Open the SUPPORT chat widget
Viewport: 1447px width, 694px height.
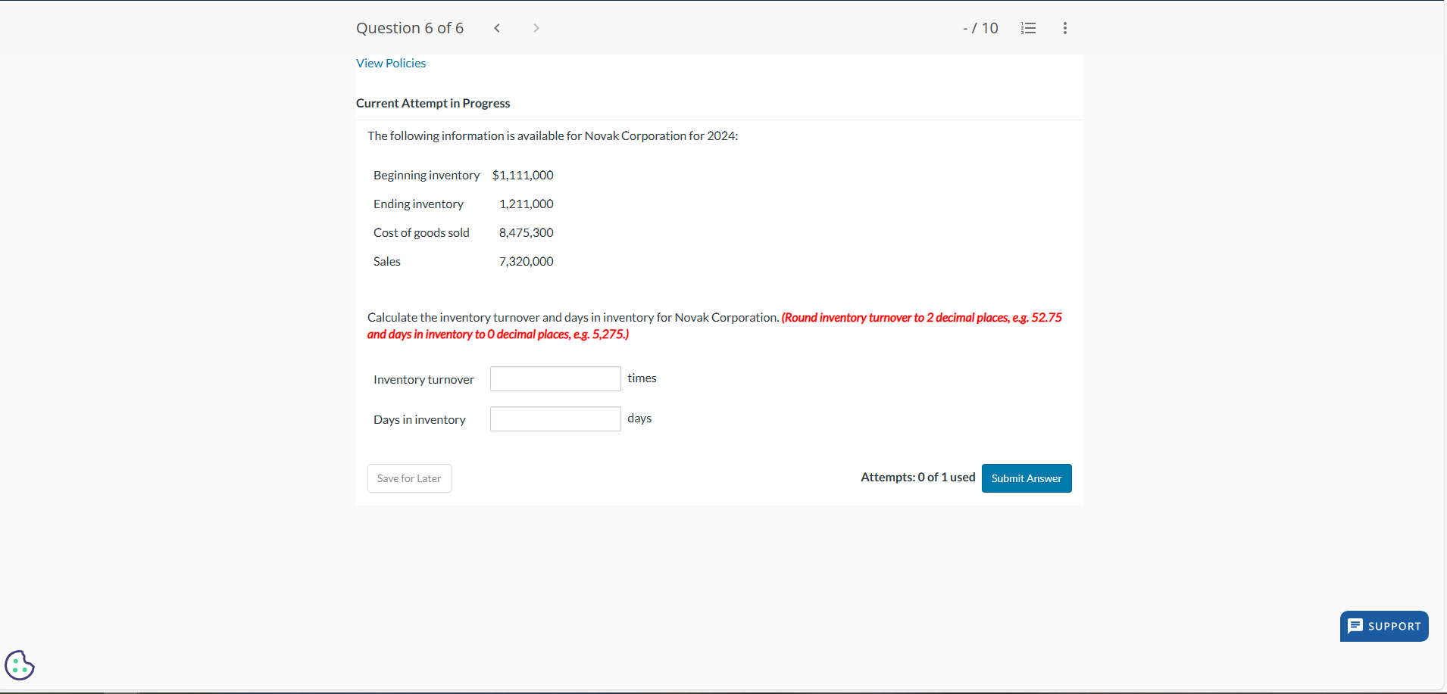point(1383,626)
